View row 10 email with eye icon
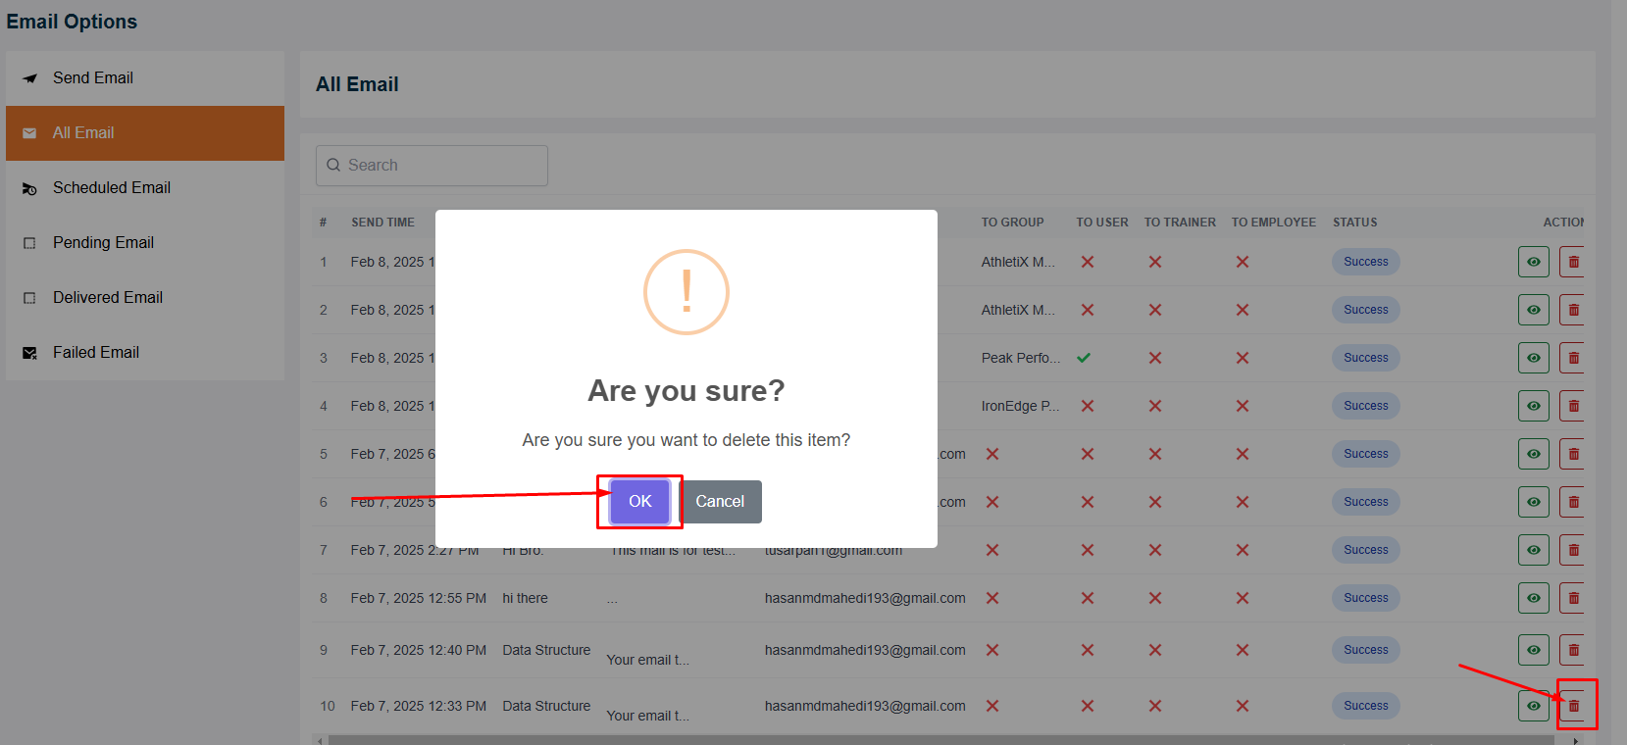This screenshot has width=1627, height=745. 1533,706
